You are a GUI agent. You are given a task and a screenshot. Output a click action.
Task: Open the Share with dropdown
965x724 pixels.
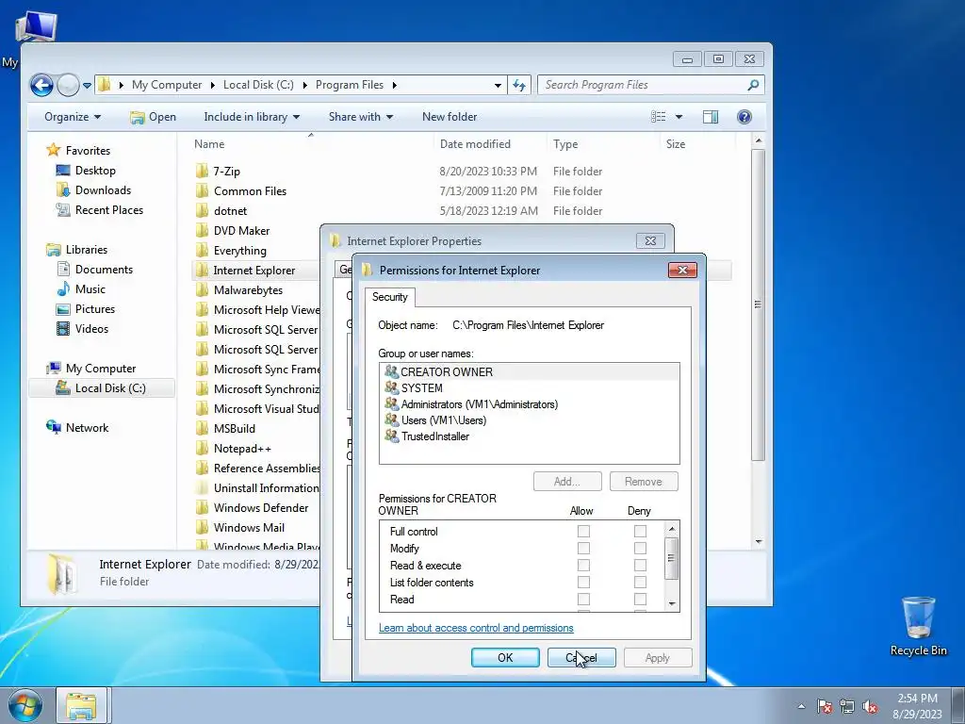pos(361,117)
